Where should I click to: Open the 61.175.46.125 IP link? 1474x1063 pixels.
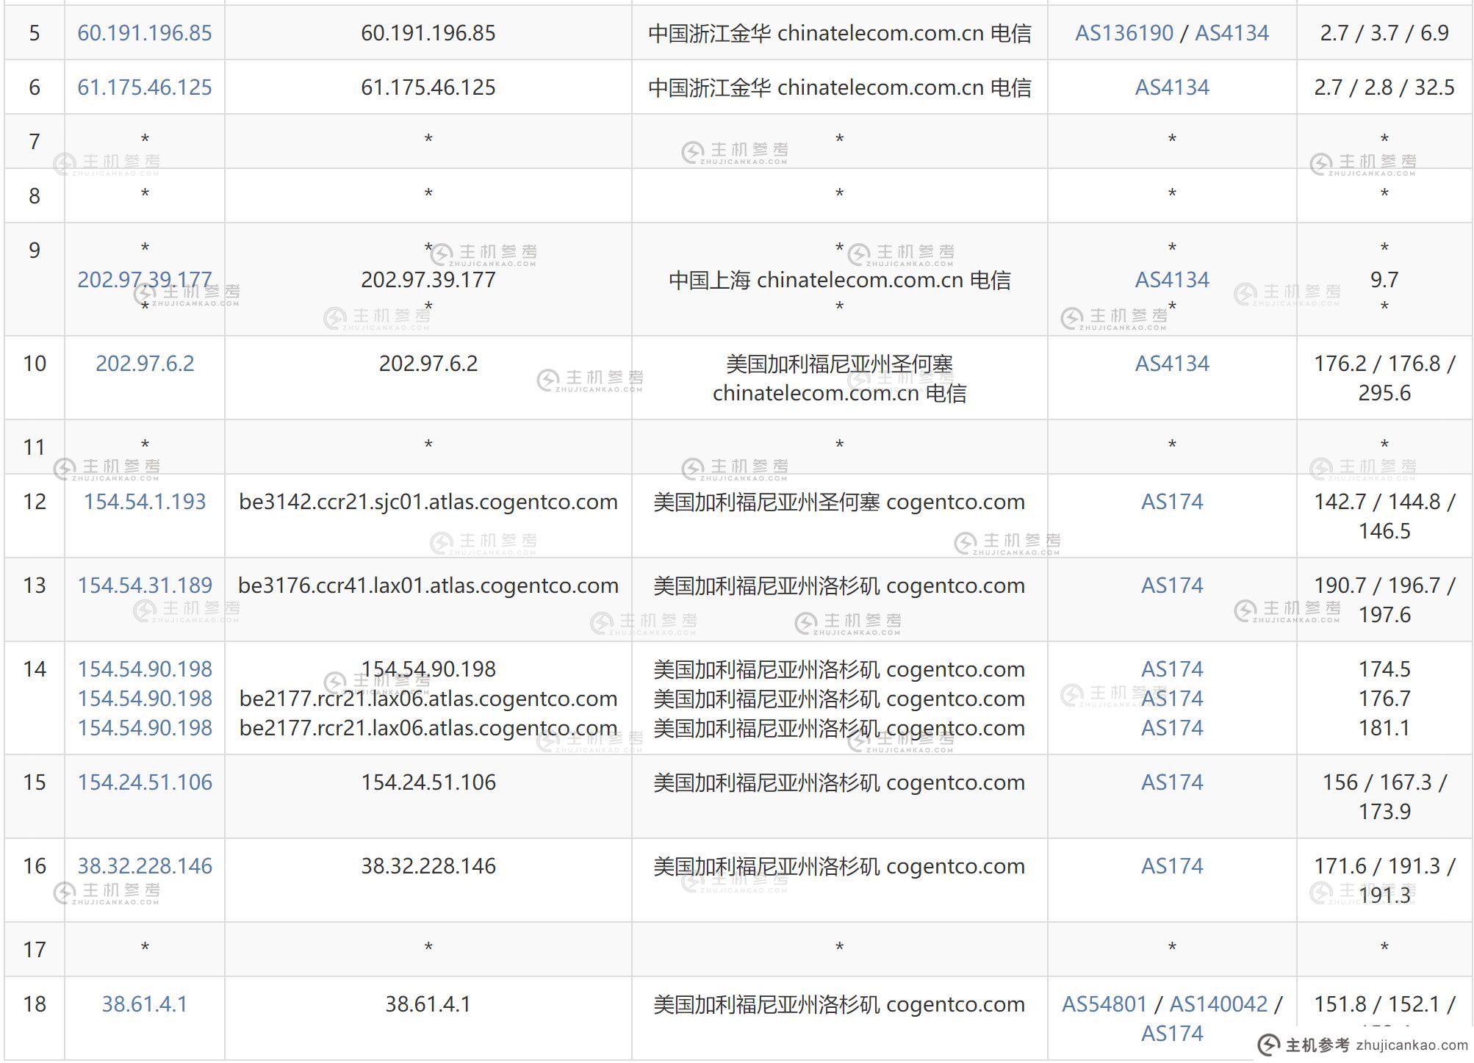pos(145,87)
